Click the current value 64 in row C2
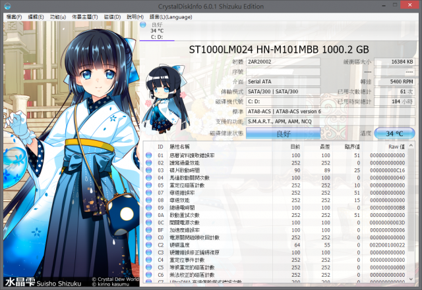The height and width of the screenshot is (290, 422). pos(297,245)
